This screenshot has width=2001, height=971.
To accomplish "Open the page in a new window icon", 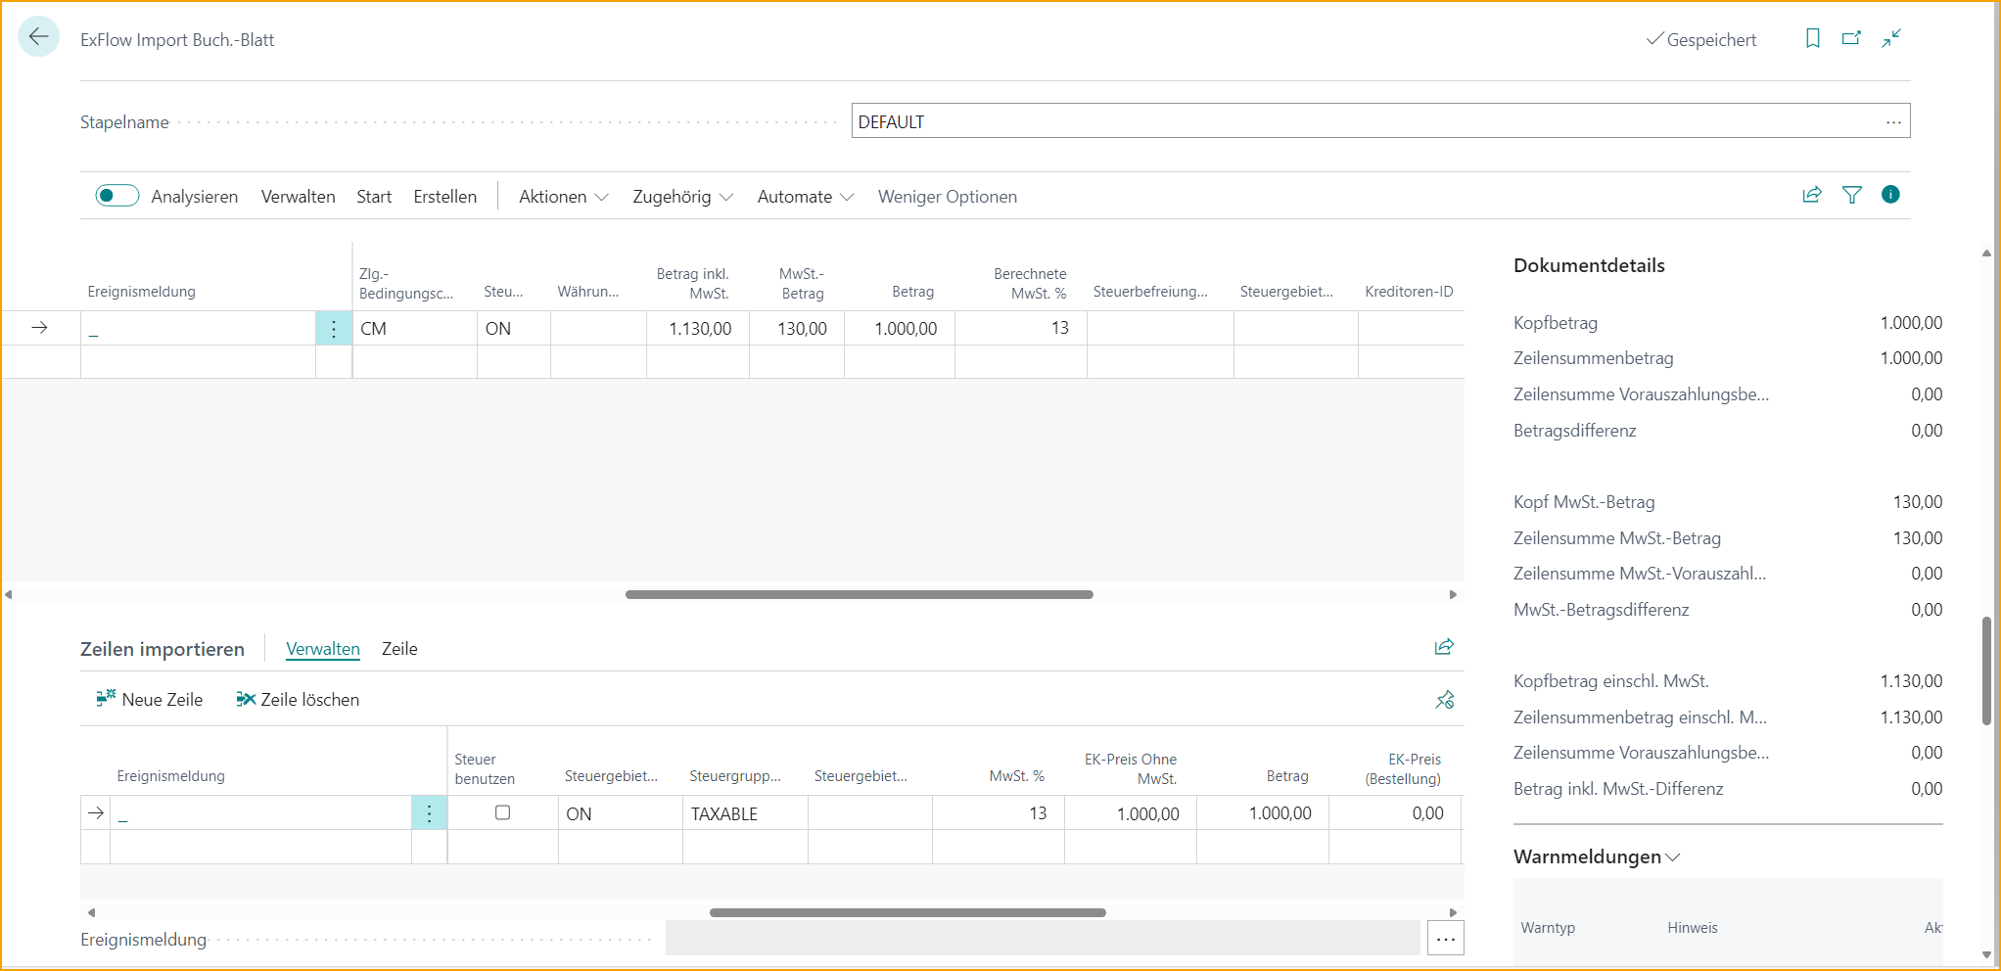I will 1851,38.
